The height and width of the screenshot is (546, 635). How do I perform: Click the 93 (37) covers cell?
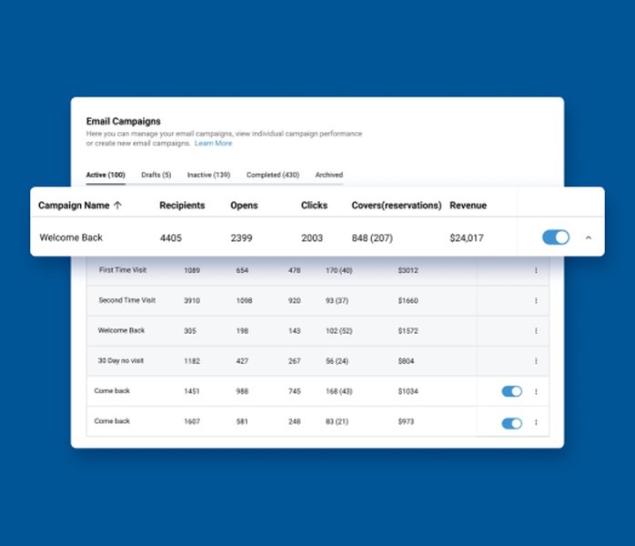(337, 300)
